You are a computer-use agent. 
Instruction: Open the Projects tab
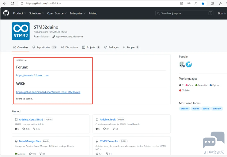[x=91, y=47]
